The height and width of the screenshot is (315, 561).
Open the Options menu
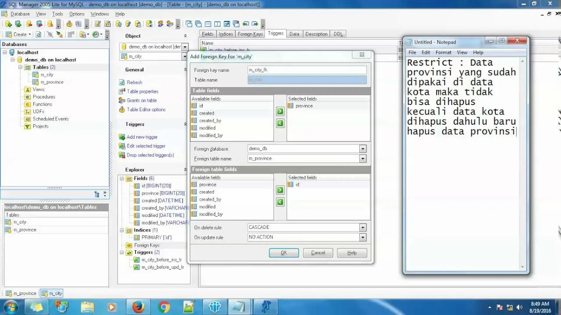click(77, 14)
